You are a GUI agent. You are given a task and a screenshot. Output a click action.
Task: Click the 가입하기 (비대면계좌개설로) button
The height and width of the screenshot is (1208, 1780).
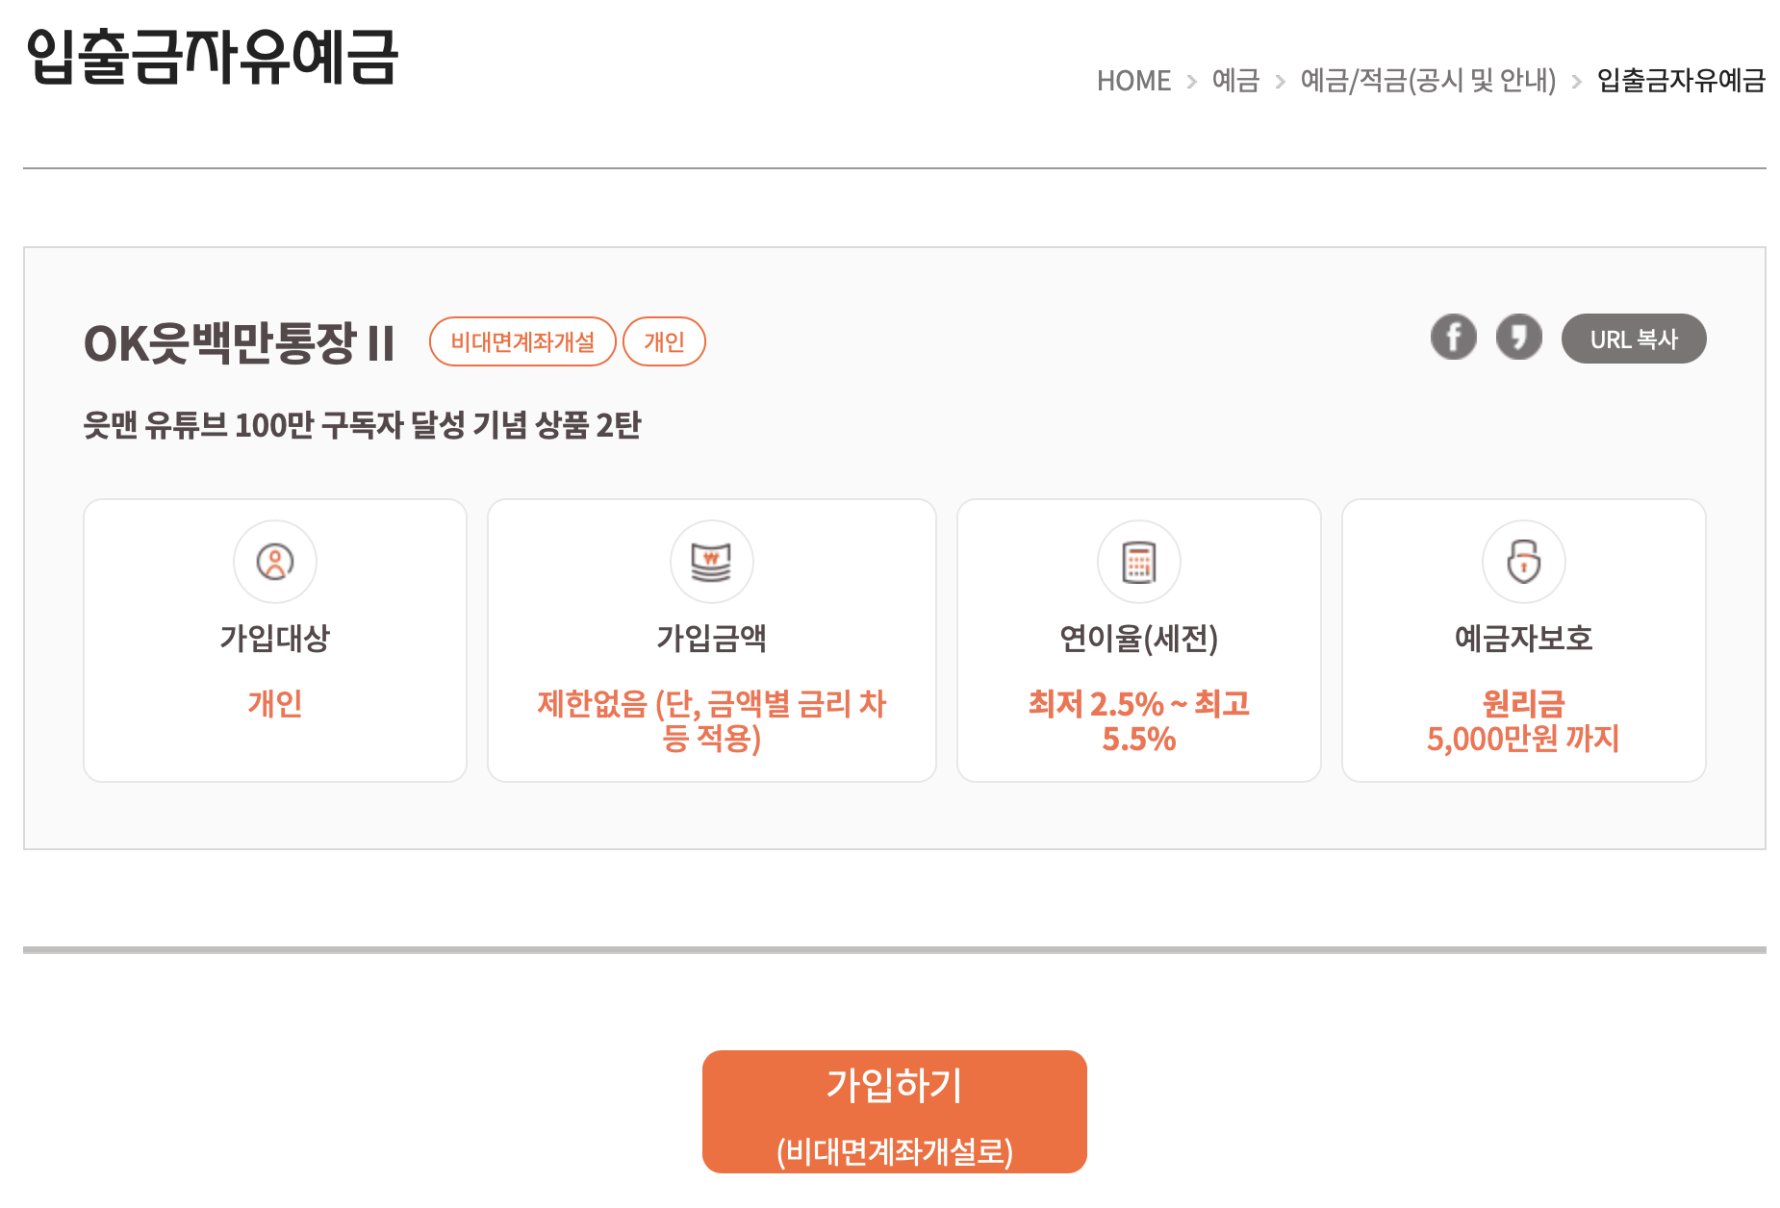click(x=895, y=1112)
